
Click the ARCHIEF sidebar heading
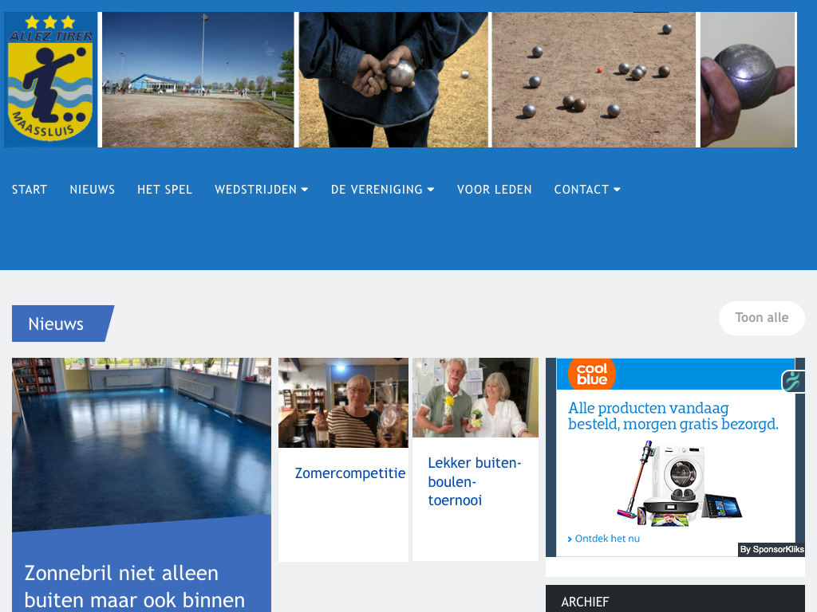click(585, 602)
